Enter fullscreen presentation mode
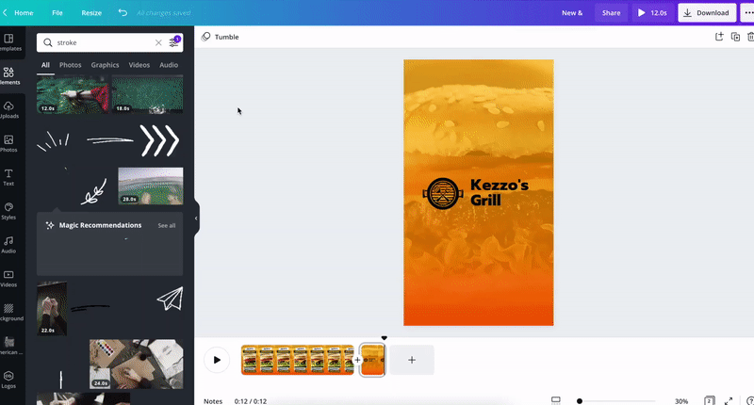 click(729, 400)
